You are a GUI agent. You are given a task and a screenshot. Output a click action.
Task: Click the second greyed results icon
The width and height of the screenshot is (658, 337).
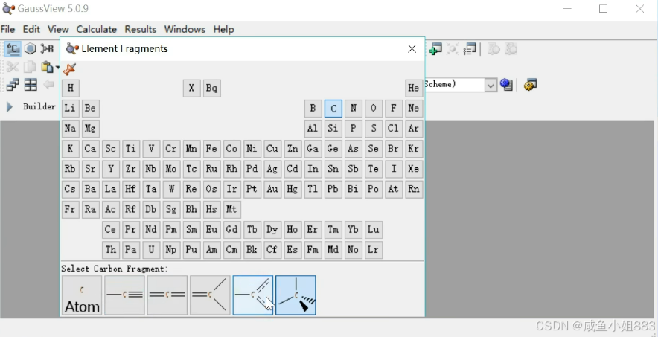[x=511, y=49]
